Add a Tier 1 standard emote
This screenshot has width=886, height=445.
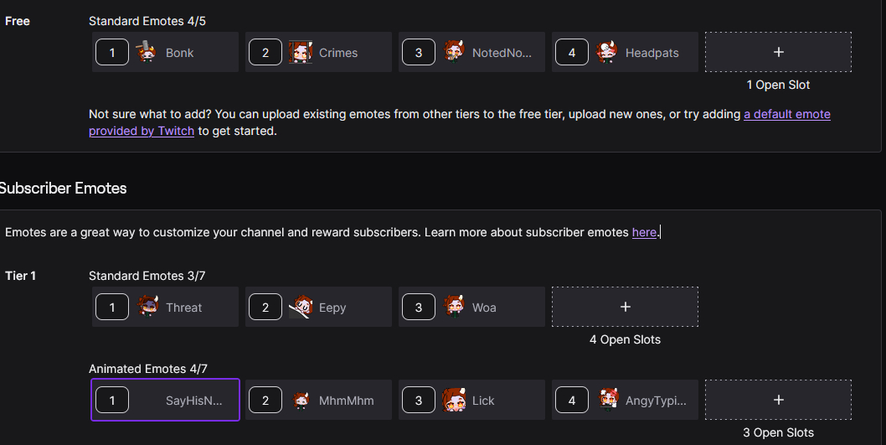(x=625, y=307)
